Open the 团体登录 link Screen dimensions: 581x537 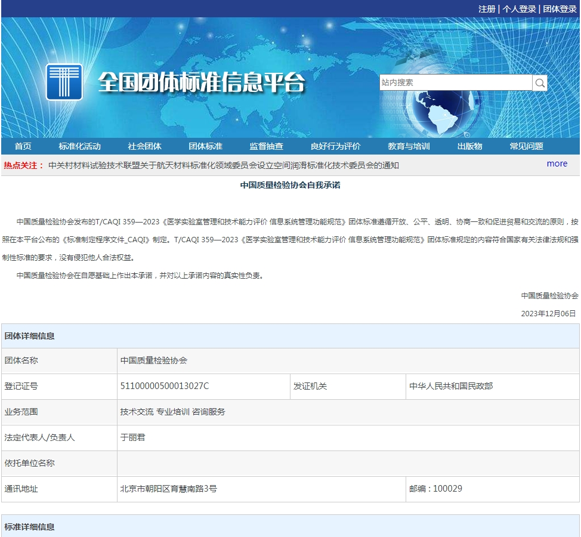pyautogui.click(x=560, y=9)
